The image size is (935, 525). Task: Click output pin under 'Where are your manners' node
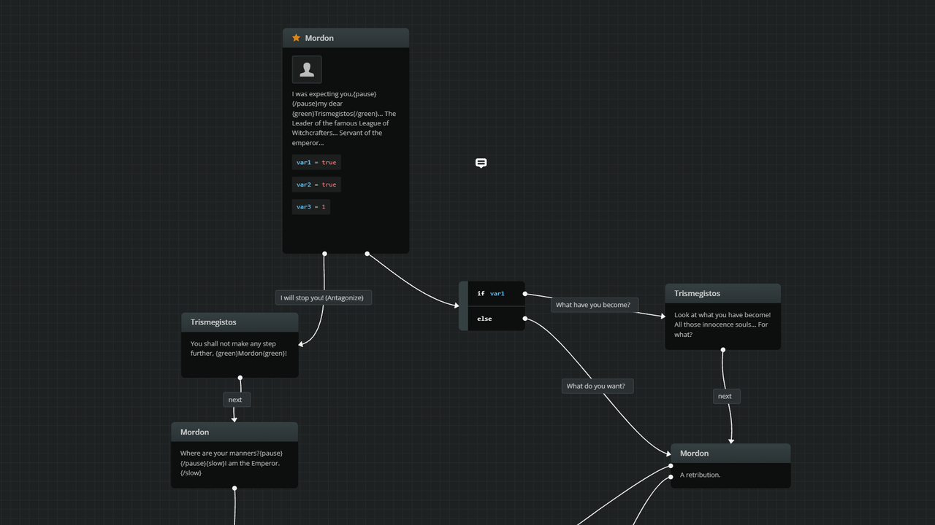click(234, 489)
